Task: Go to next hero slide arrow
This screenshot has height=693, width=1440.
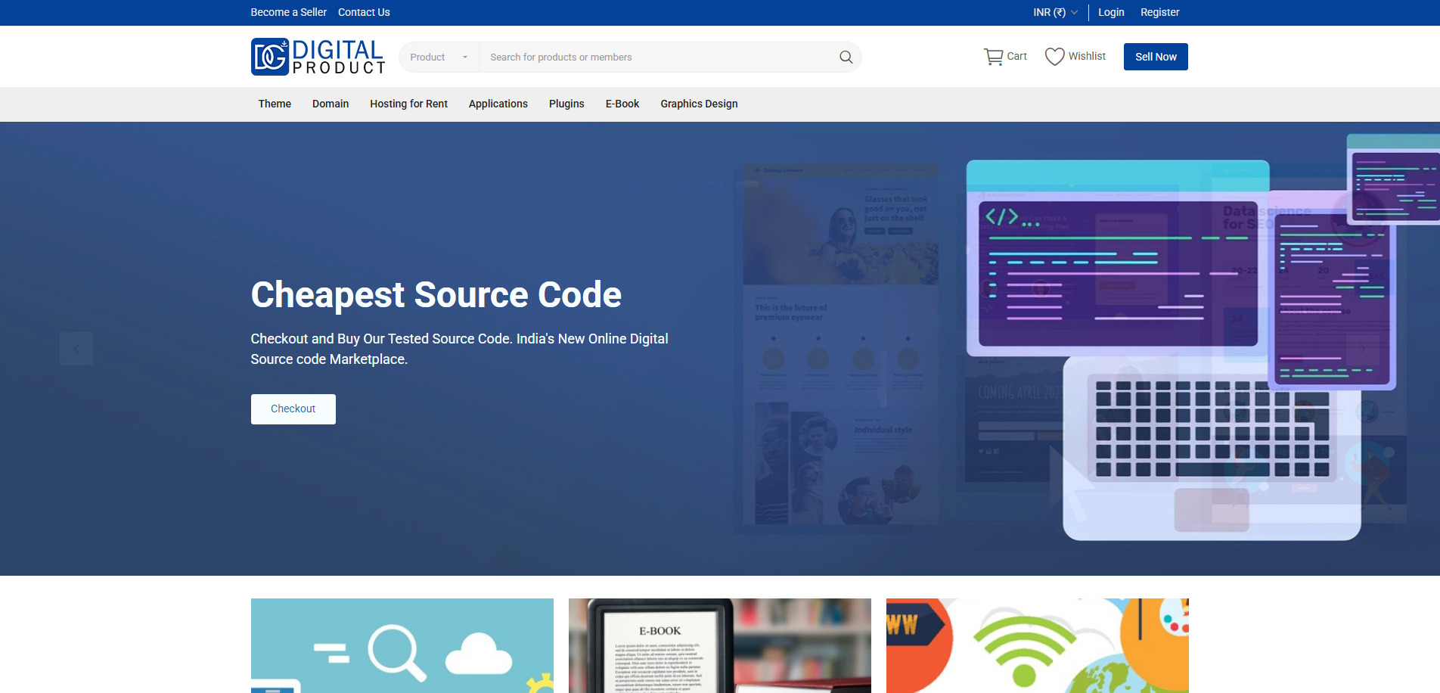Action: coord(1362,349)
